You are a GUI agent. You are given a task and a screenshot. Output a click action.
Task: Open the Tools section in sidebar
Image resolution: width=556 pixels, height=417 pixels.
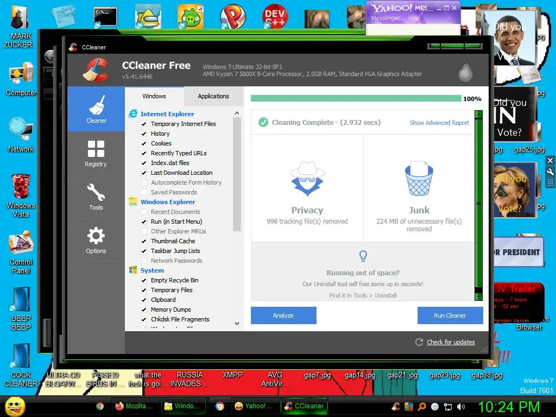point(96,197)
